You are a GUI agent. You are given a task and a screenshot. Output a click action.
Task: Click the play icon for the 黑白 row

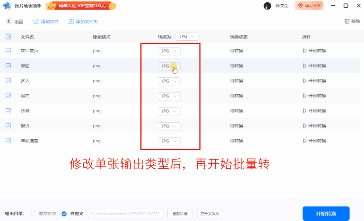click(305, 96)
